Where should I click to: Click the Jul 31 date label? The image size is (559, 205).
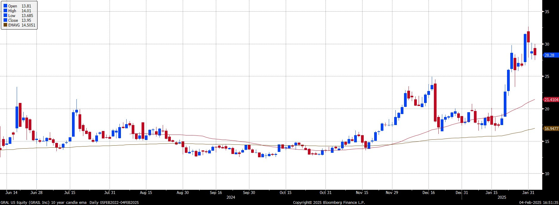click(109, 192)
